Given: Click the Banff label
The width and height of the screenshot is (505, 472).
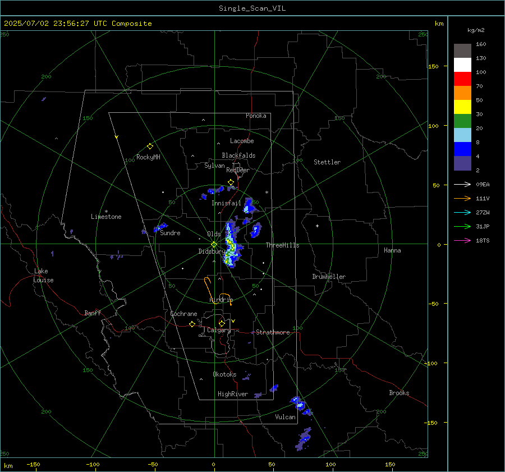Looking at the screenshot, I should pyautogui.click(x=93, y=313).
